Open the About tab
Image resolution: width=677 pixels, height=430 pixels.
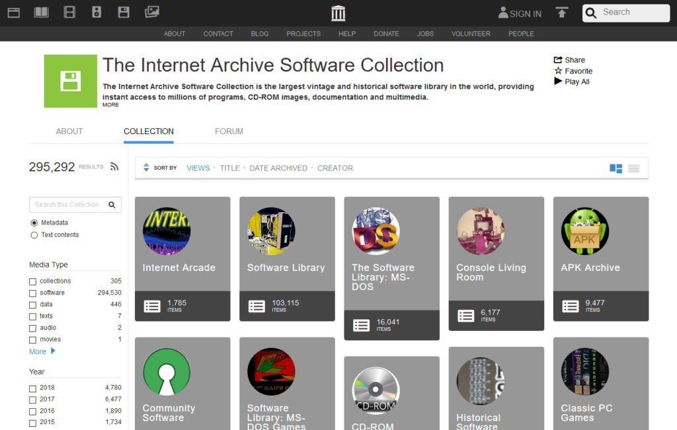[69, 131]
